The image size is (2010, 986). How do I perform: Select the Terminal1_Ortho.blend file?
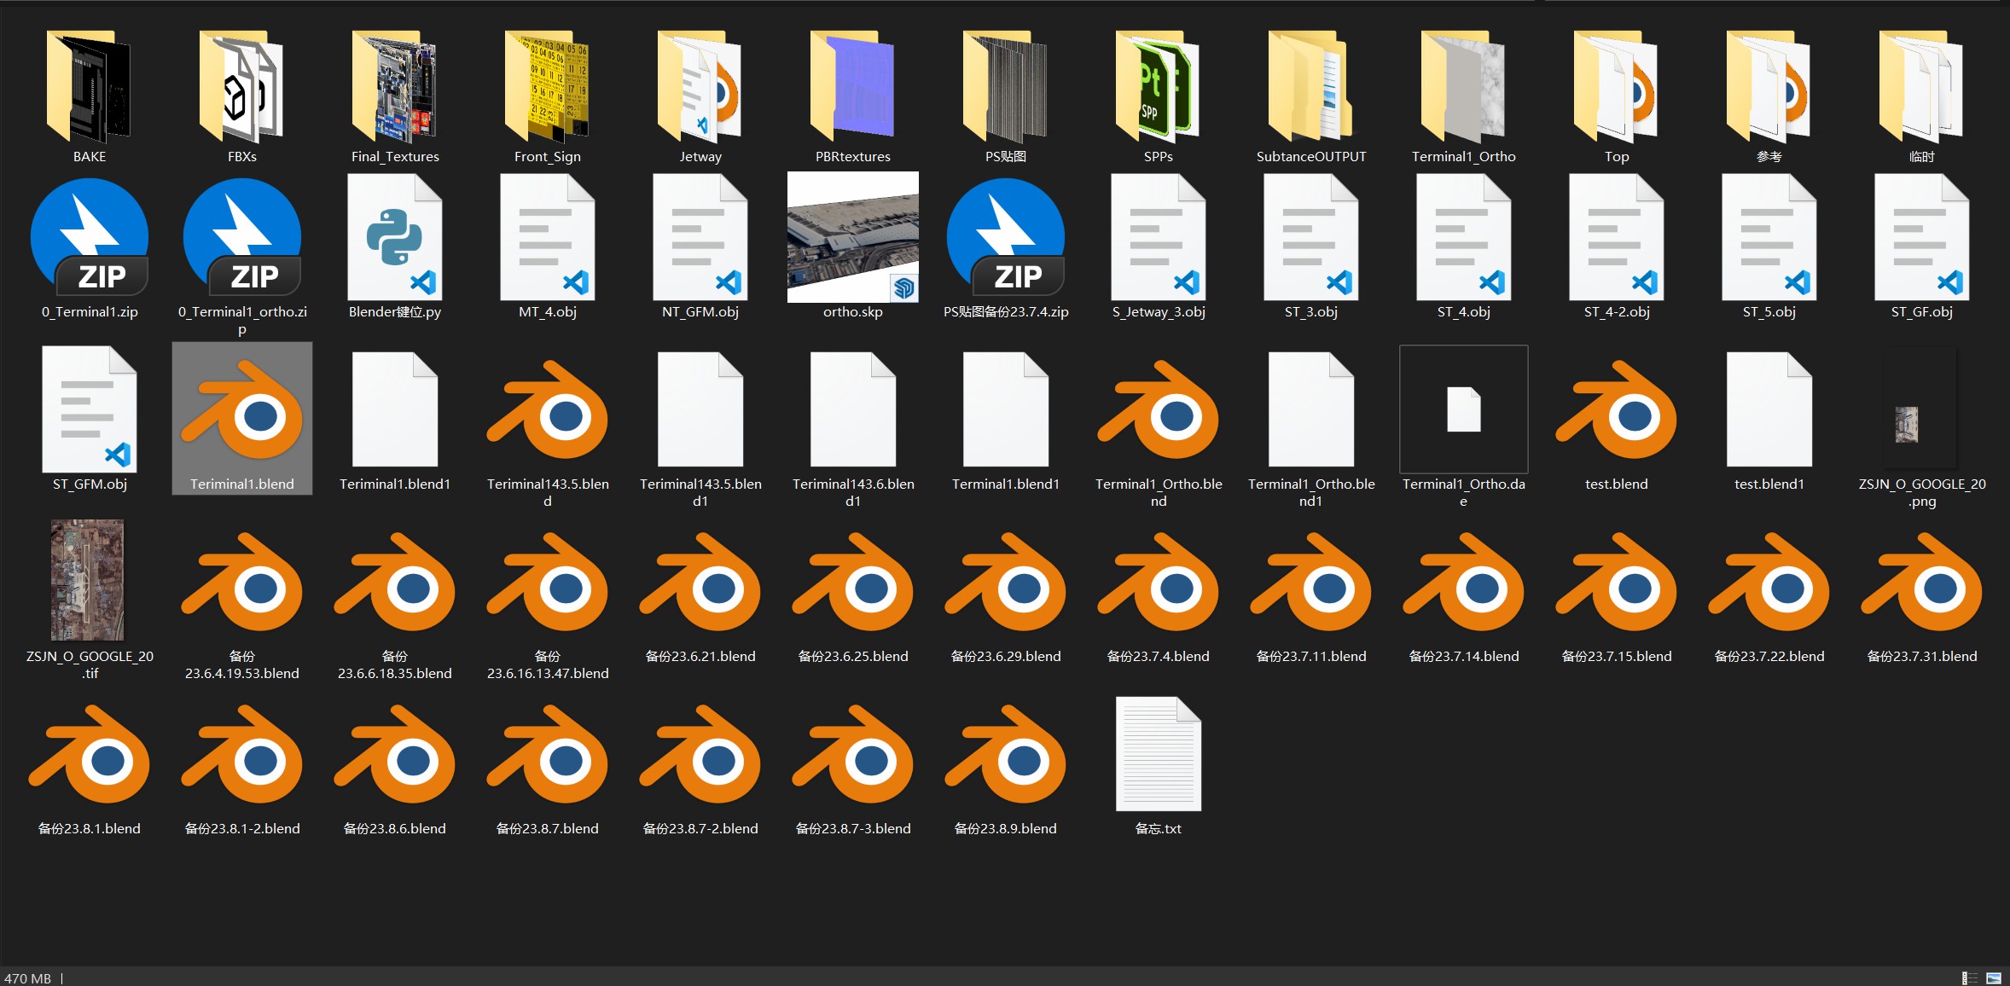point(1158,418)
